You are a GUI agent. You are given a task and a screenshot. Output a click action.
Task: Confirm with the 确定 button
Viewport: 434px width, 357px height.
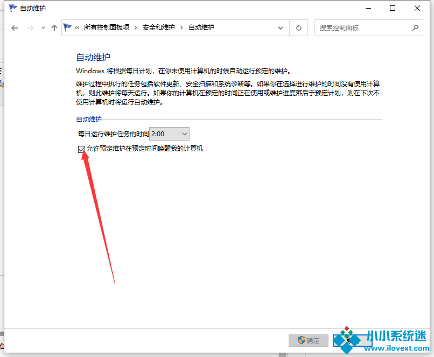309,340
